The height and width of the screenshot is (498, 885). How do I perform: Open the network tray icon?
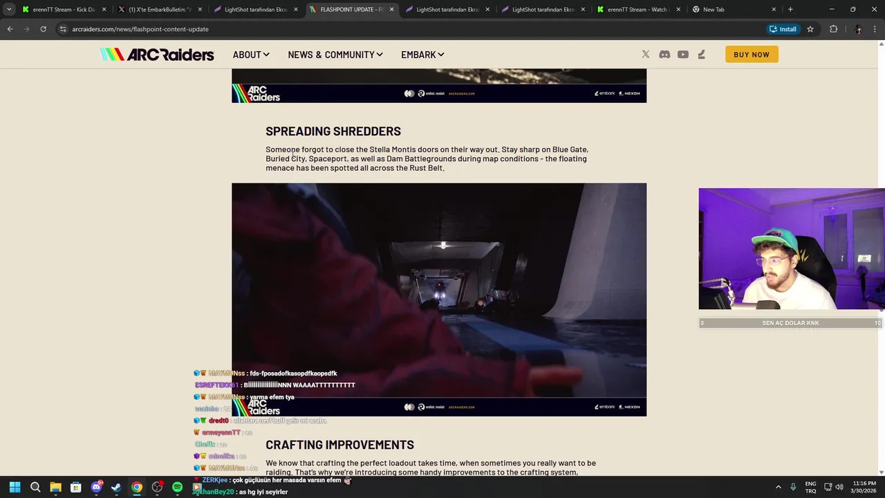(828, 487)
